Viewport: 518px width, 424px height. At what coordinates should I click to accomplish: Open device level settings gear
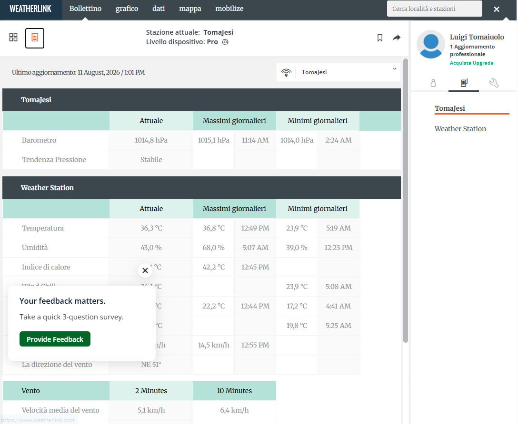(x=225, y=42)
